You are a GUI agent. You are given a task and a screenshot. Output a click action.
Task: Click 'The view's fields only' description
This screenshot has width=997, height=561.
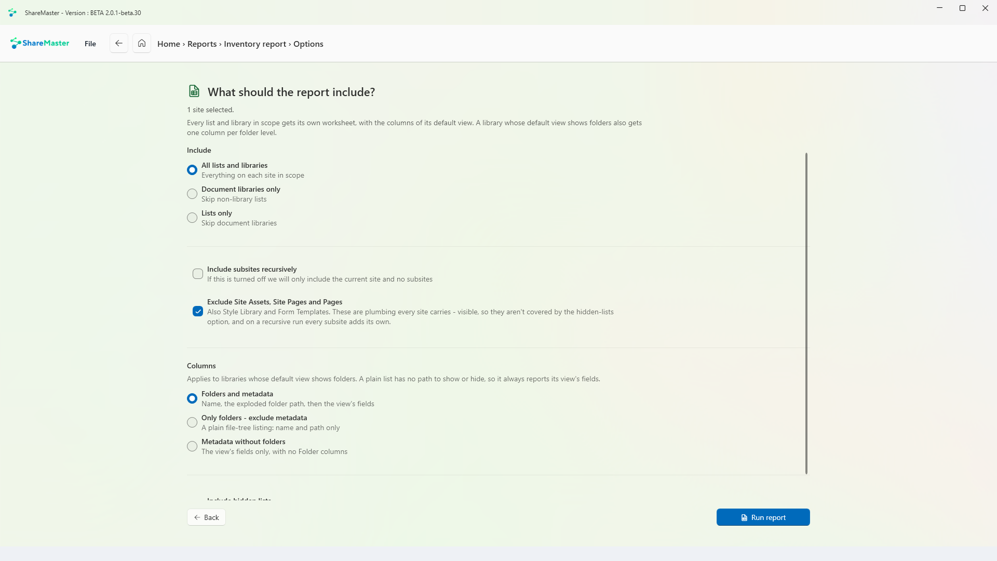click(x=275, y=451)
